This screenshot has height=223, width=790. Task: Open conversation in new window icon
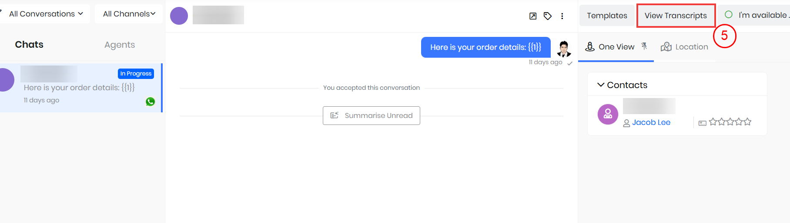(533, 16)
